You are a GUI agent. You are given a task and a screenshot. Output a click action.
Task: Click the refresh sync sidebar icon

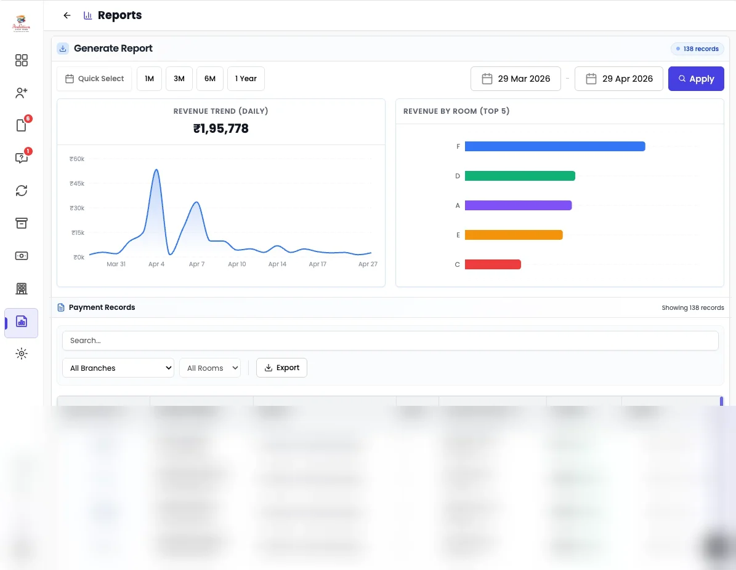21,191
